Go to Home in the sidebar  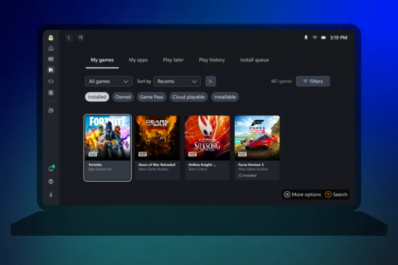(x=51, y=48)
